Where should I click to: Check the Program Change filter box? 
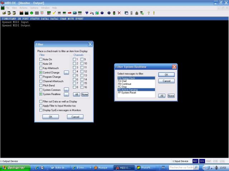coord(41,77)
